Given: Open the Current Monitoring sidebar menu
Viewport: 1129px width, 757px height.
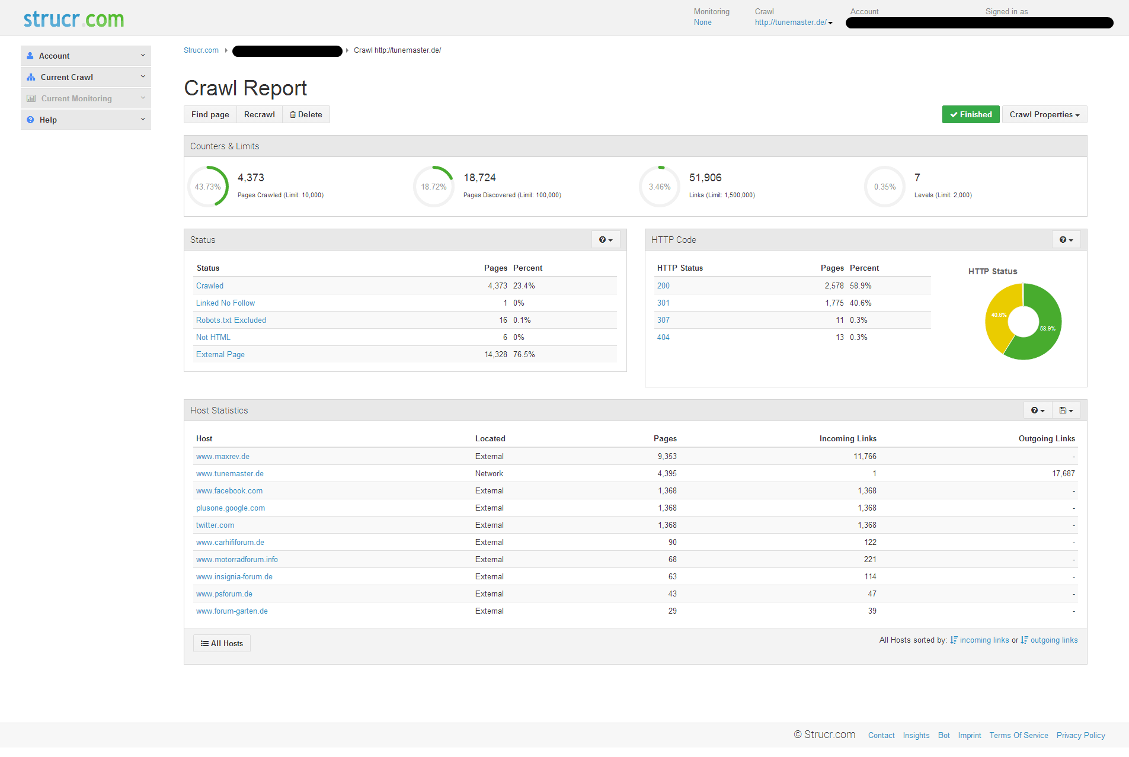Looking at the screenshot, I should [x=86, y=98].
